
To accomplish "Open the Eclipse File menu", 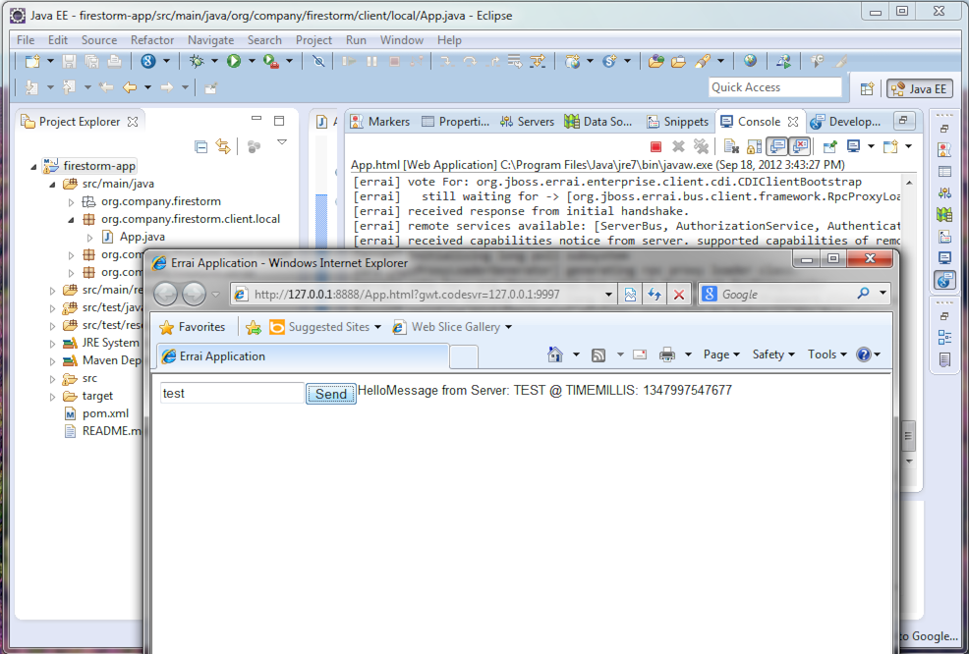I will point(26,40).
